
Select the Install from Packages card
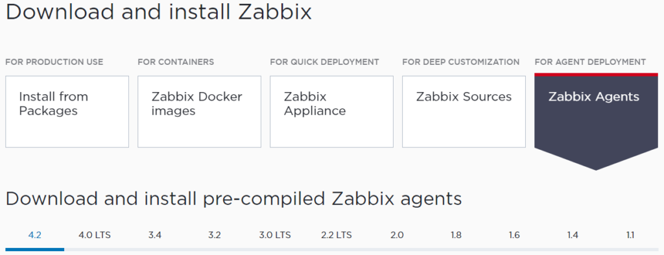(x=67, y=112)
